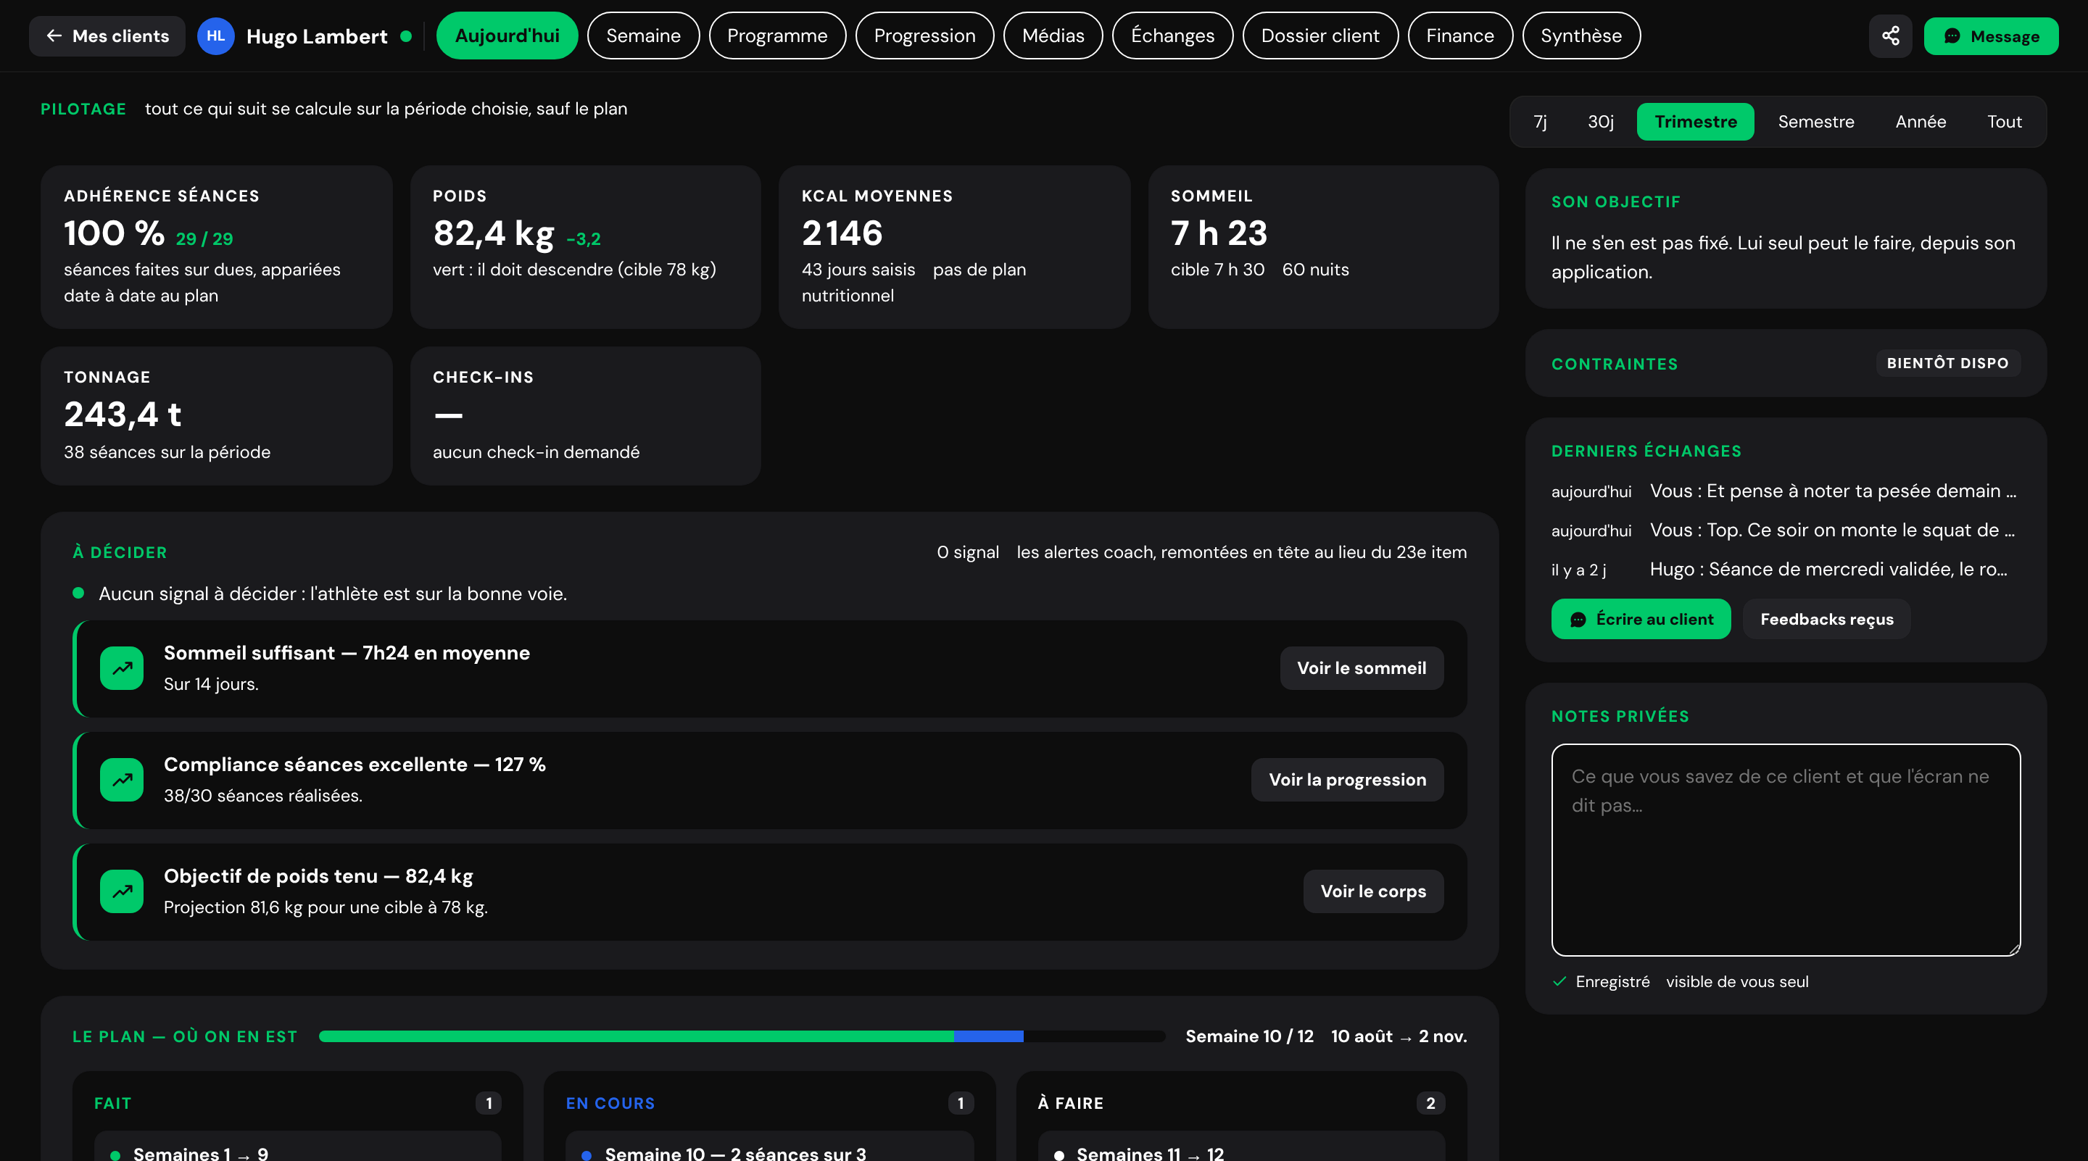Click Voir le corps button
The image size is (2088, 1161).
coord(1373,891)
